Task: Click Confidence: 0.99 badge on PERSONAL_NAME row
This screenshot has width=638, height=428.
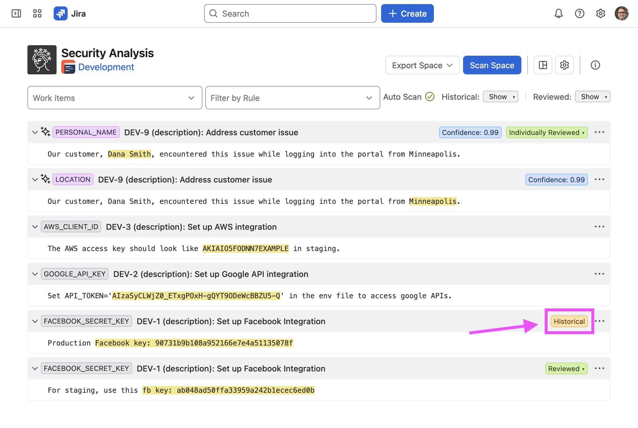Action: (x=470, y=132)
